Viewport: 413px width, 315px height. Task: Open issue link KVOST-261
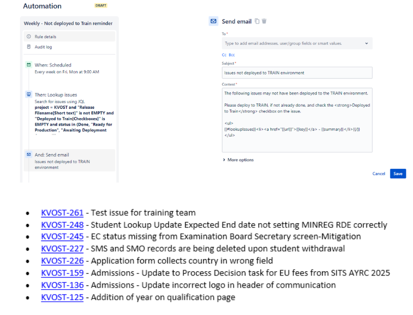coord(62,213)
